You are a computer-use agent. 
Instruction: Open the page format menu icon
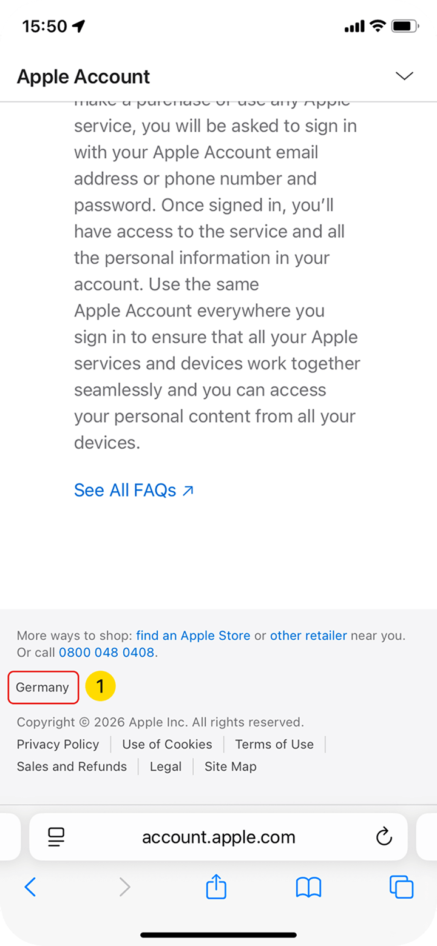56,837
